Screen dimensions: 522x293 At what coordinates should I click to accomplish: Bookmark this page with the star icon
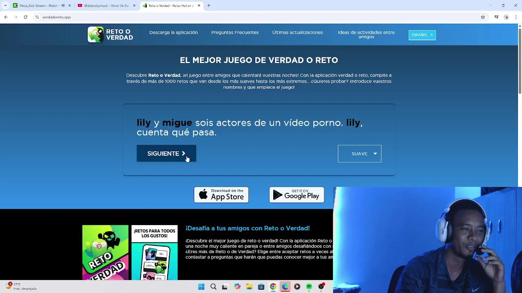point(483,17)
